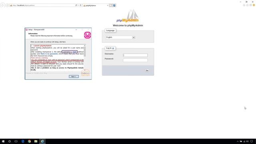This screenshot has width=256, height=144.
Task: Click Next in the Wampserver Setup dialog
Action: click(74, 76)
